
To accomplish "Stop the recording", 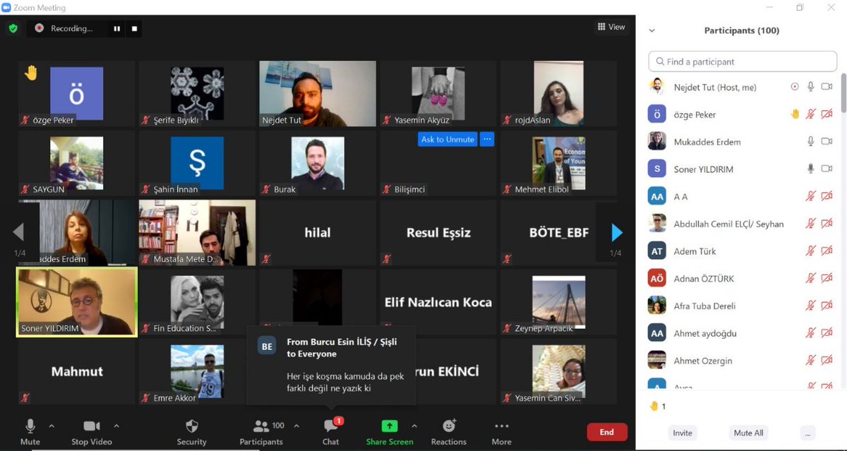I will click(134, 29).
